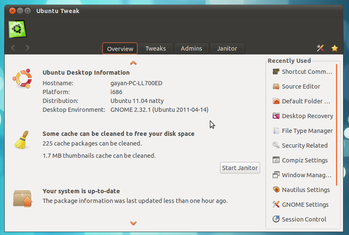The height and width of the screenshot is (235, 349).
Task: Switch to the Tweaks tab
Action: pos(156,49)
